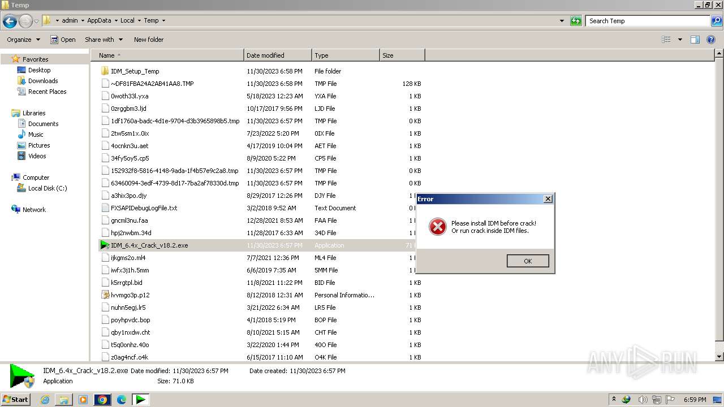Screen dimensions: 724x407
Task: Go back using the Back arrow
Action: [10, 21]
